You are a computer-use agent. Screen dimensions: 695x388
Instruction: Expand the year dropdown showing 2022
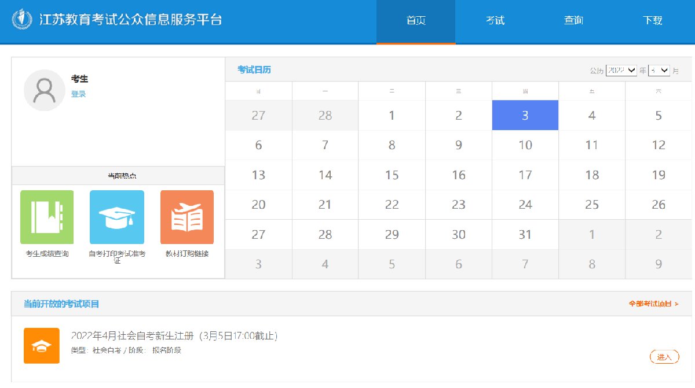pyautogui.click(x=621, y=70)
